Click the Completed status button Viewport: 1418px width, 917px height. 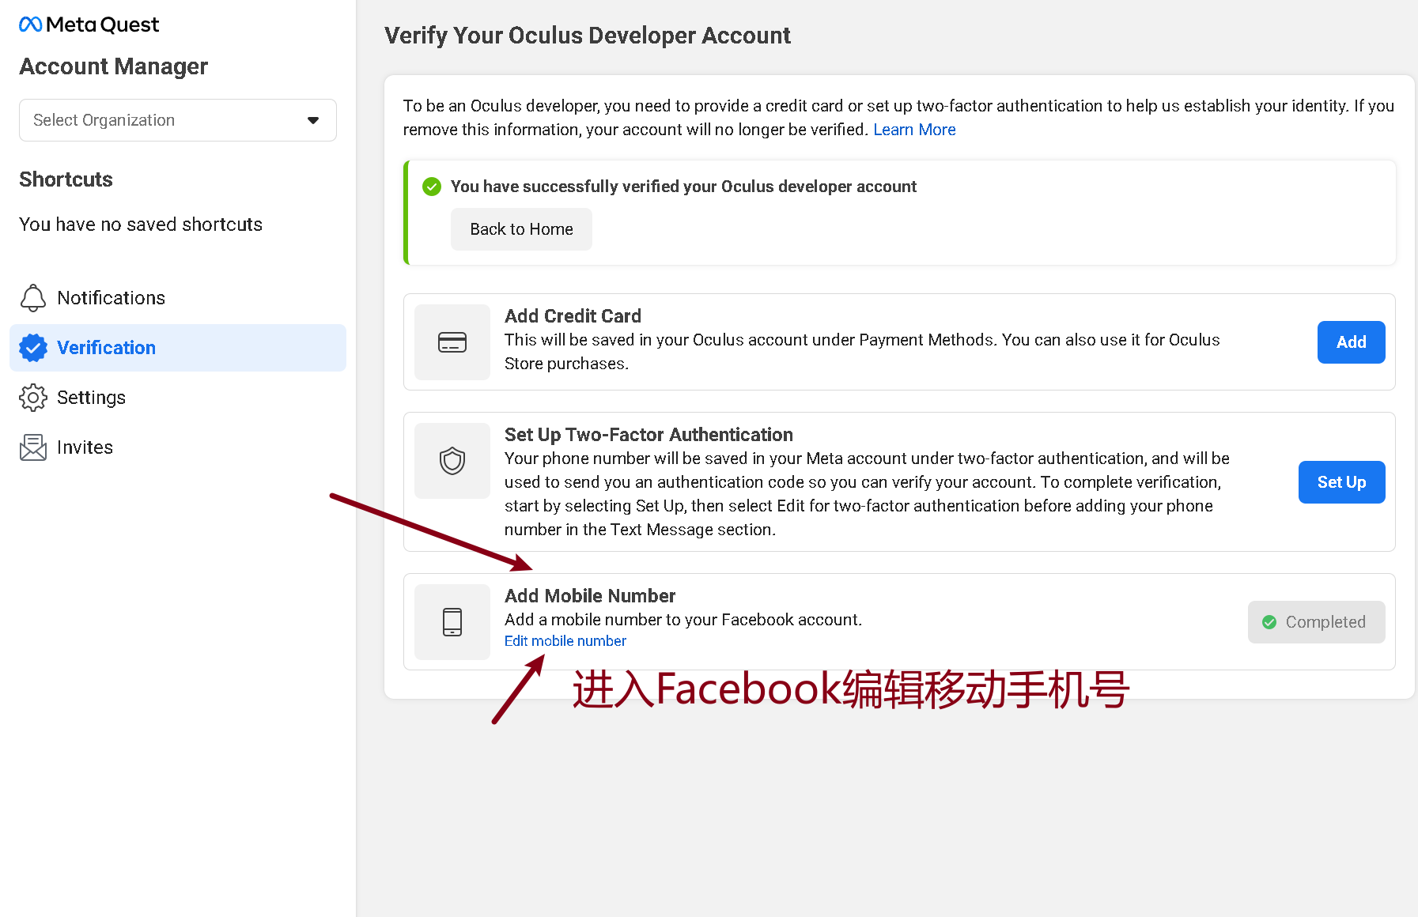(1316, 622)
